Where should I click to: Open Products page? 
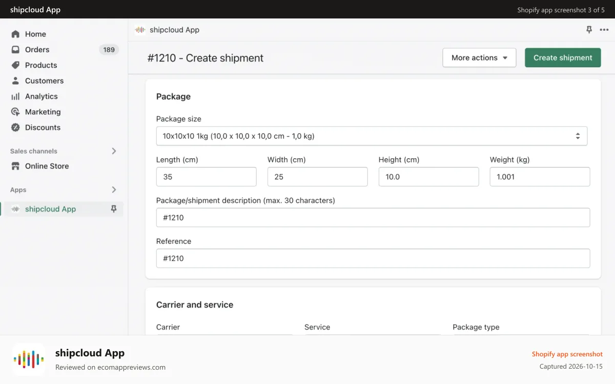[x=41, y=65]
